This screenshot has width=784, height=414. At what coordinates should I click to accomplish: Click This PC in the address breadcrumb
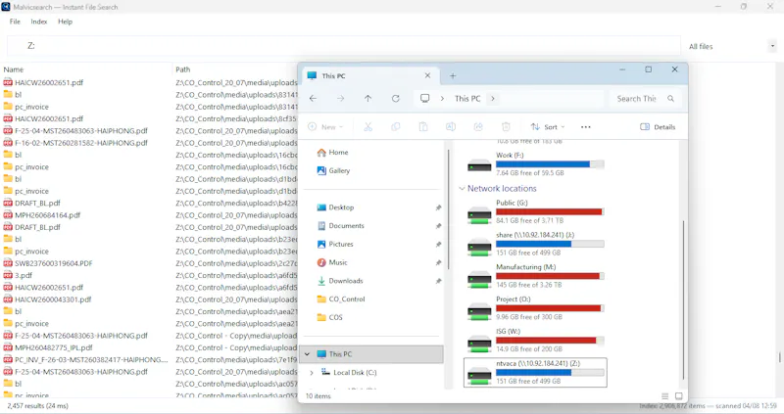(x=467, y=99)
